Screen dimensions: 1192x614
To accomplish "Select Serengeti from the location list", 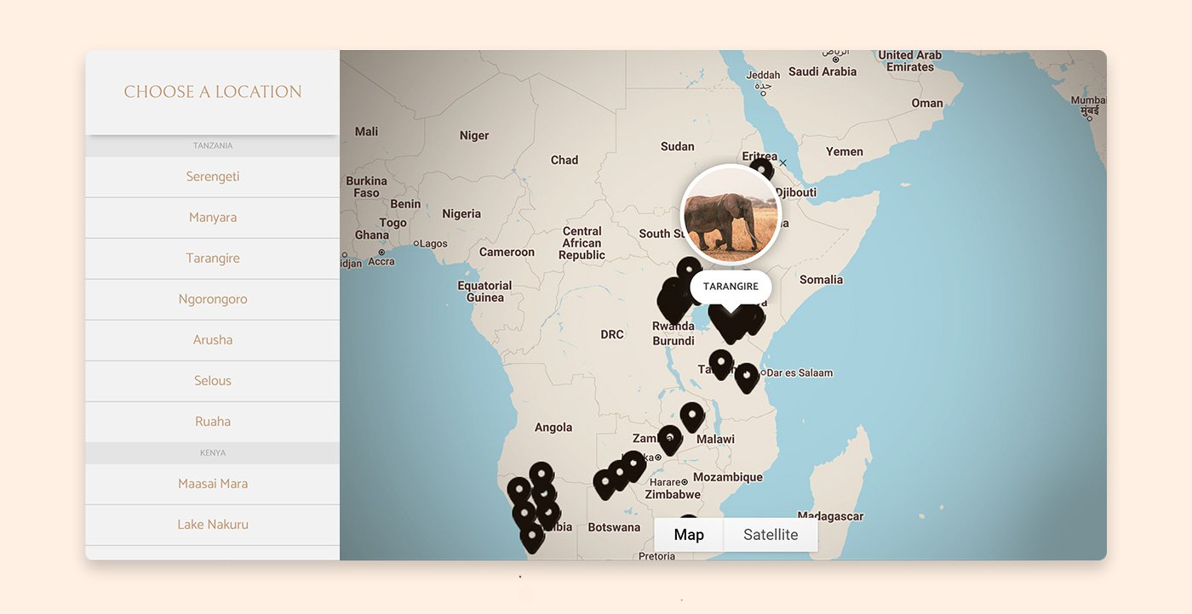I will [212, 176].
